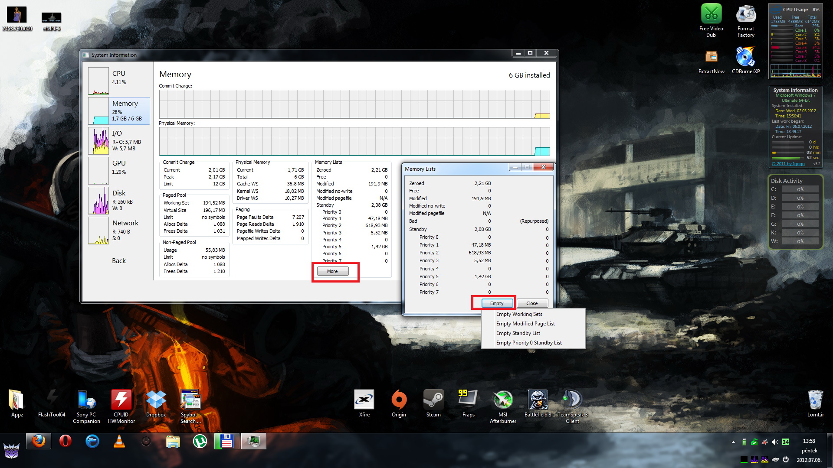Launch Xfire from desktop
Image resolution: width=833 pixels, height=468 pixels.
[x=364, y=403]
